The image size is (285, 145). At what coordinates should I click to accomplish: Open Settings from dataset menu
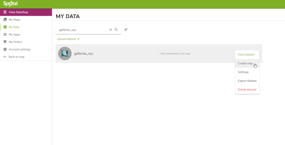coord(247,72)
